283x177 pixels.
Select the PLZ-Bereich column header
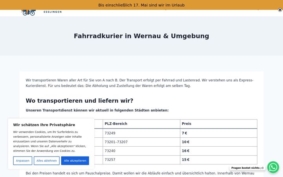[141, 124]
